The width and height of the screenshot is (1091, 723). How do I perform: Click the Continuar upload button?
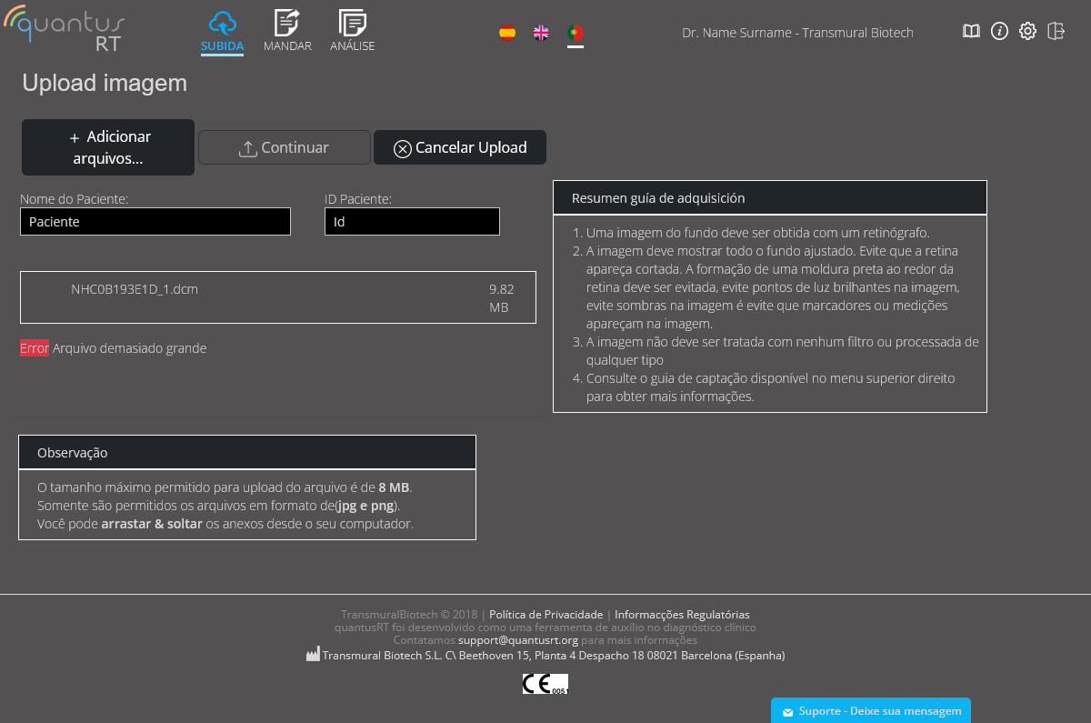[285, 147]
